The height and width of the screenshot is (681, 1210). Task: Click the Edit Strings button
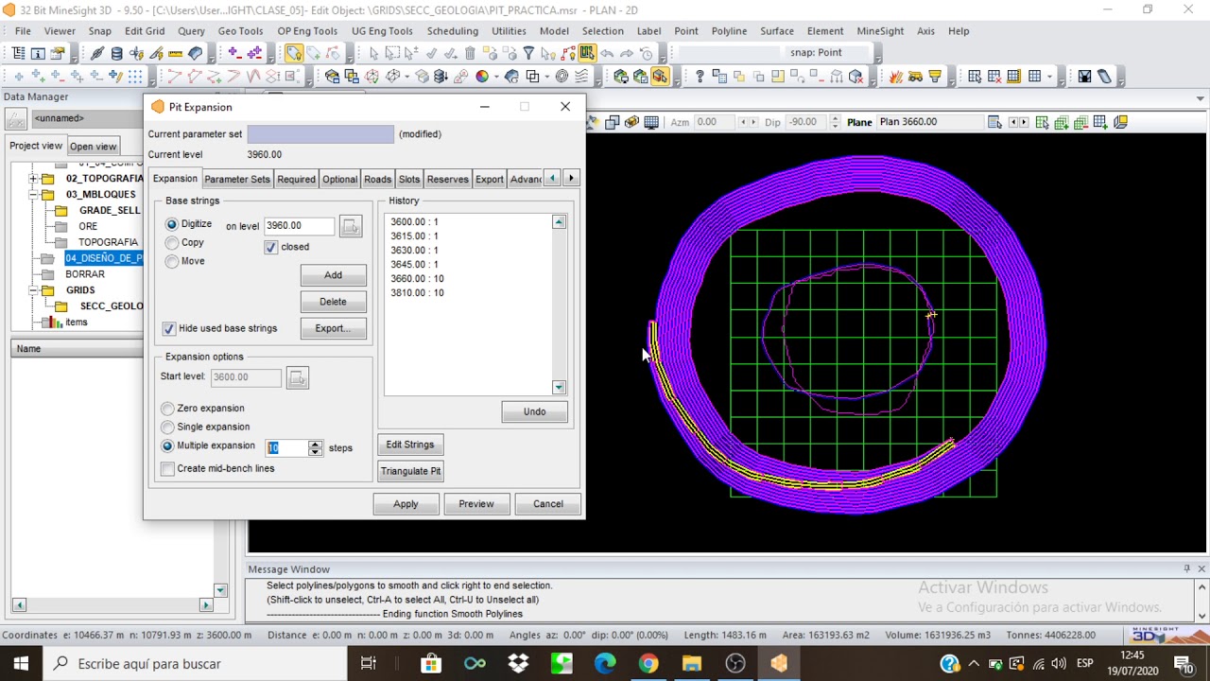click(x=409, y=445)
